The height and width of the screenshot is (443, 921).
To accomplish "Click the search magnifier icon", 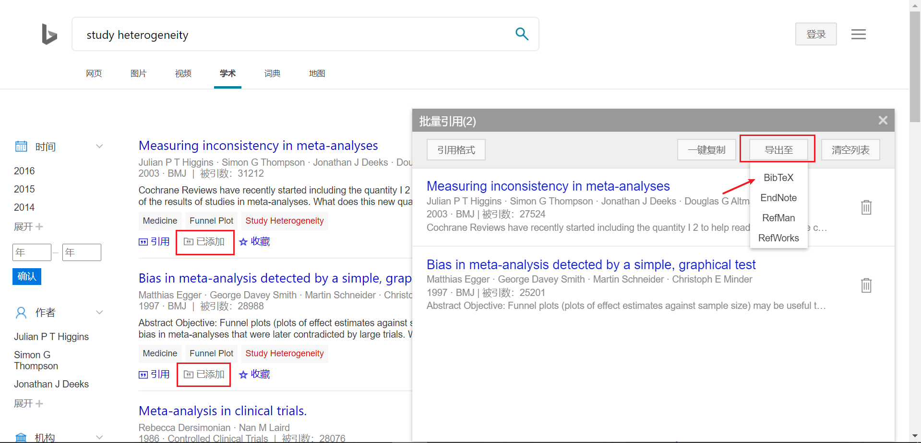I will [522, 34].
